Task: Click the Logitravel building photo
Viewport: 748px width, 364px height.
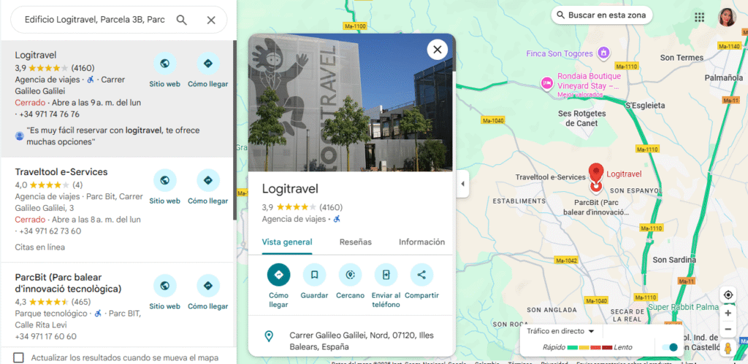Action: tap(350, 102)
